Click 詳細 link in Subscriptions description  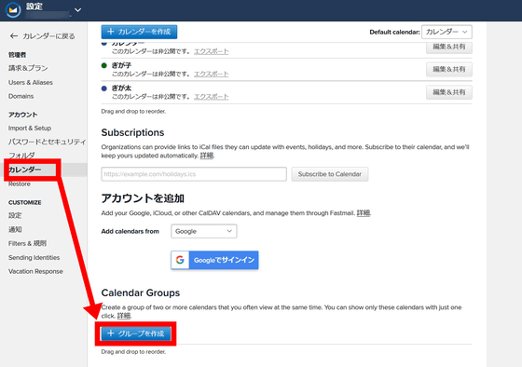pyautogui.click(x=206, y=156)
